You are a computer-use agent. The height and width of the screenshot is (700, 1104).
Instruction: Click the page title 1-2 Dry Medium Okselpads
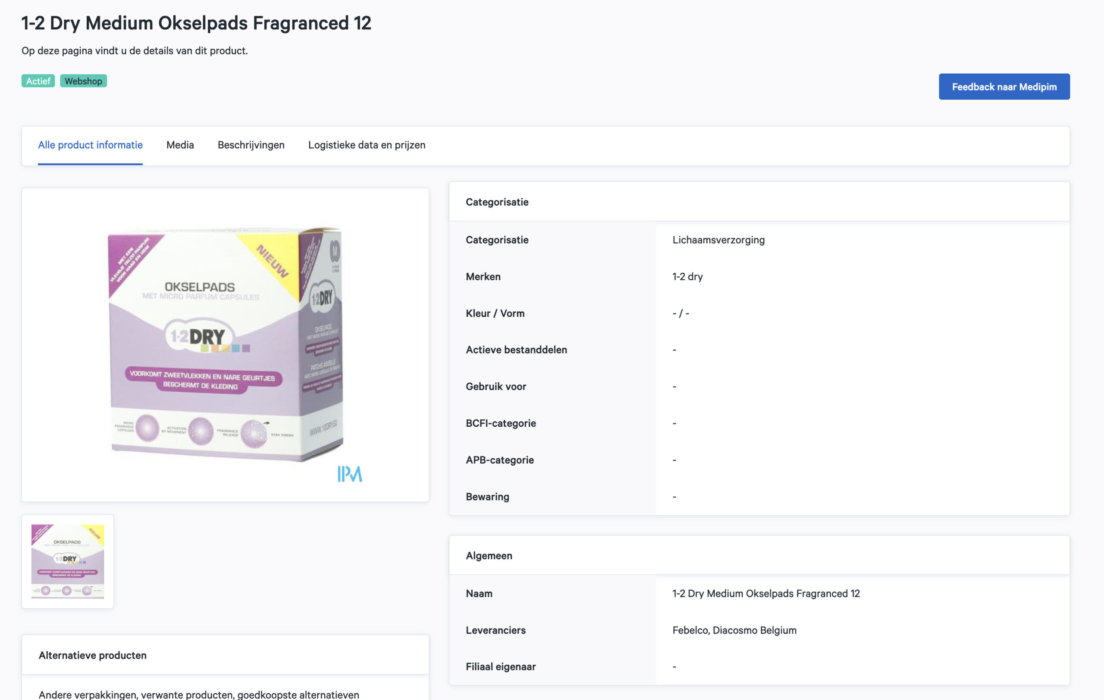[196, 23]
